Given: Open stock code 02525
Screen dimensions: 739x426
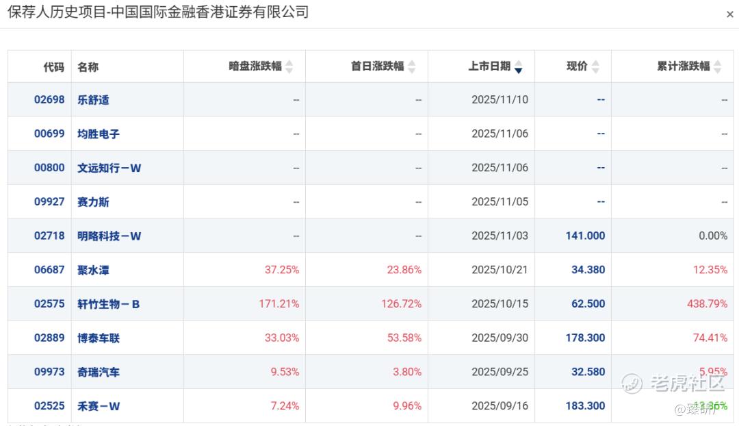Looking at the screenshot, I should [x=49, y=405].
